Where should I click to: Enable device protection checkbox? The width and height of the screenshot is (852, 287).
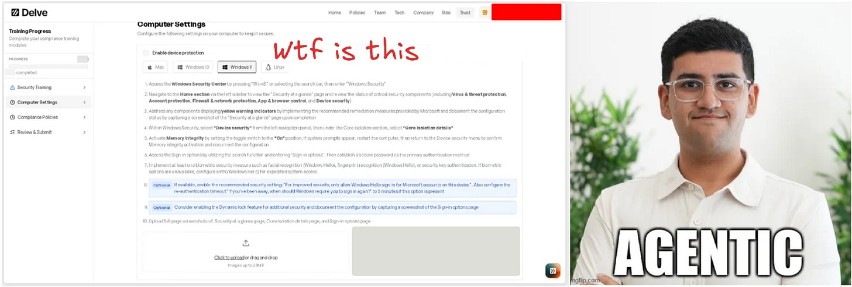tap(146, 53)
